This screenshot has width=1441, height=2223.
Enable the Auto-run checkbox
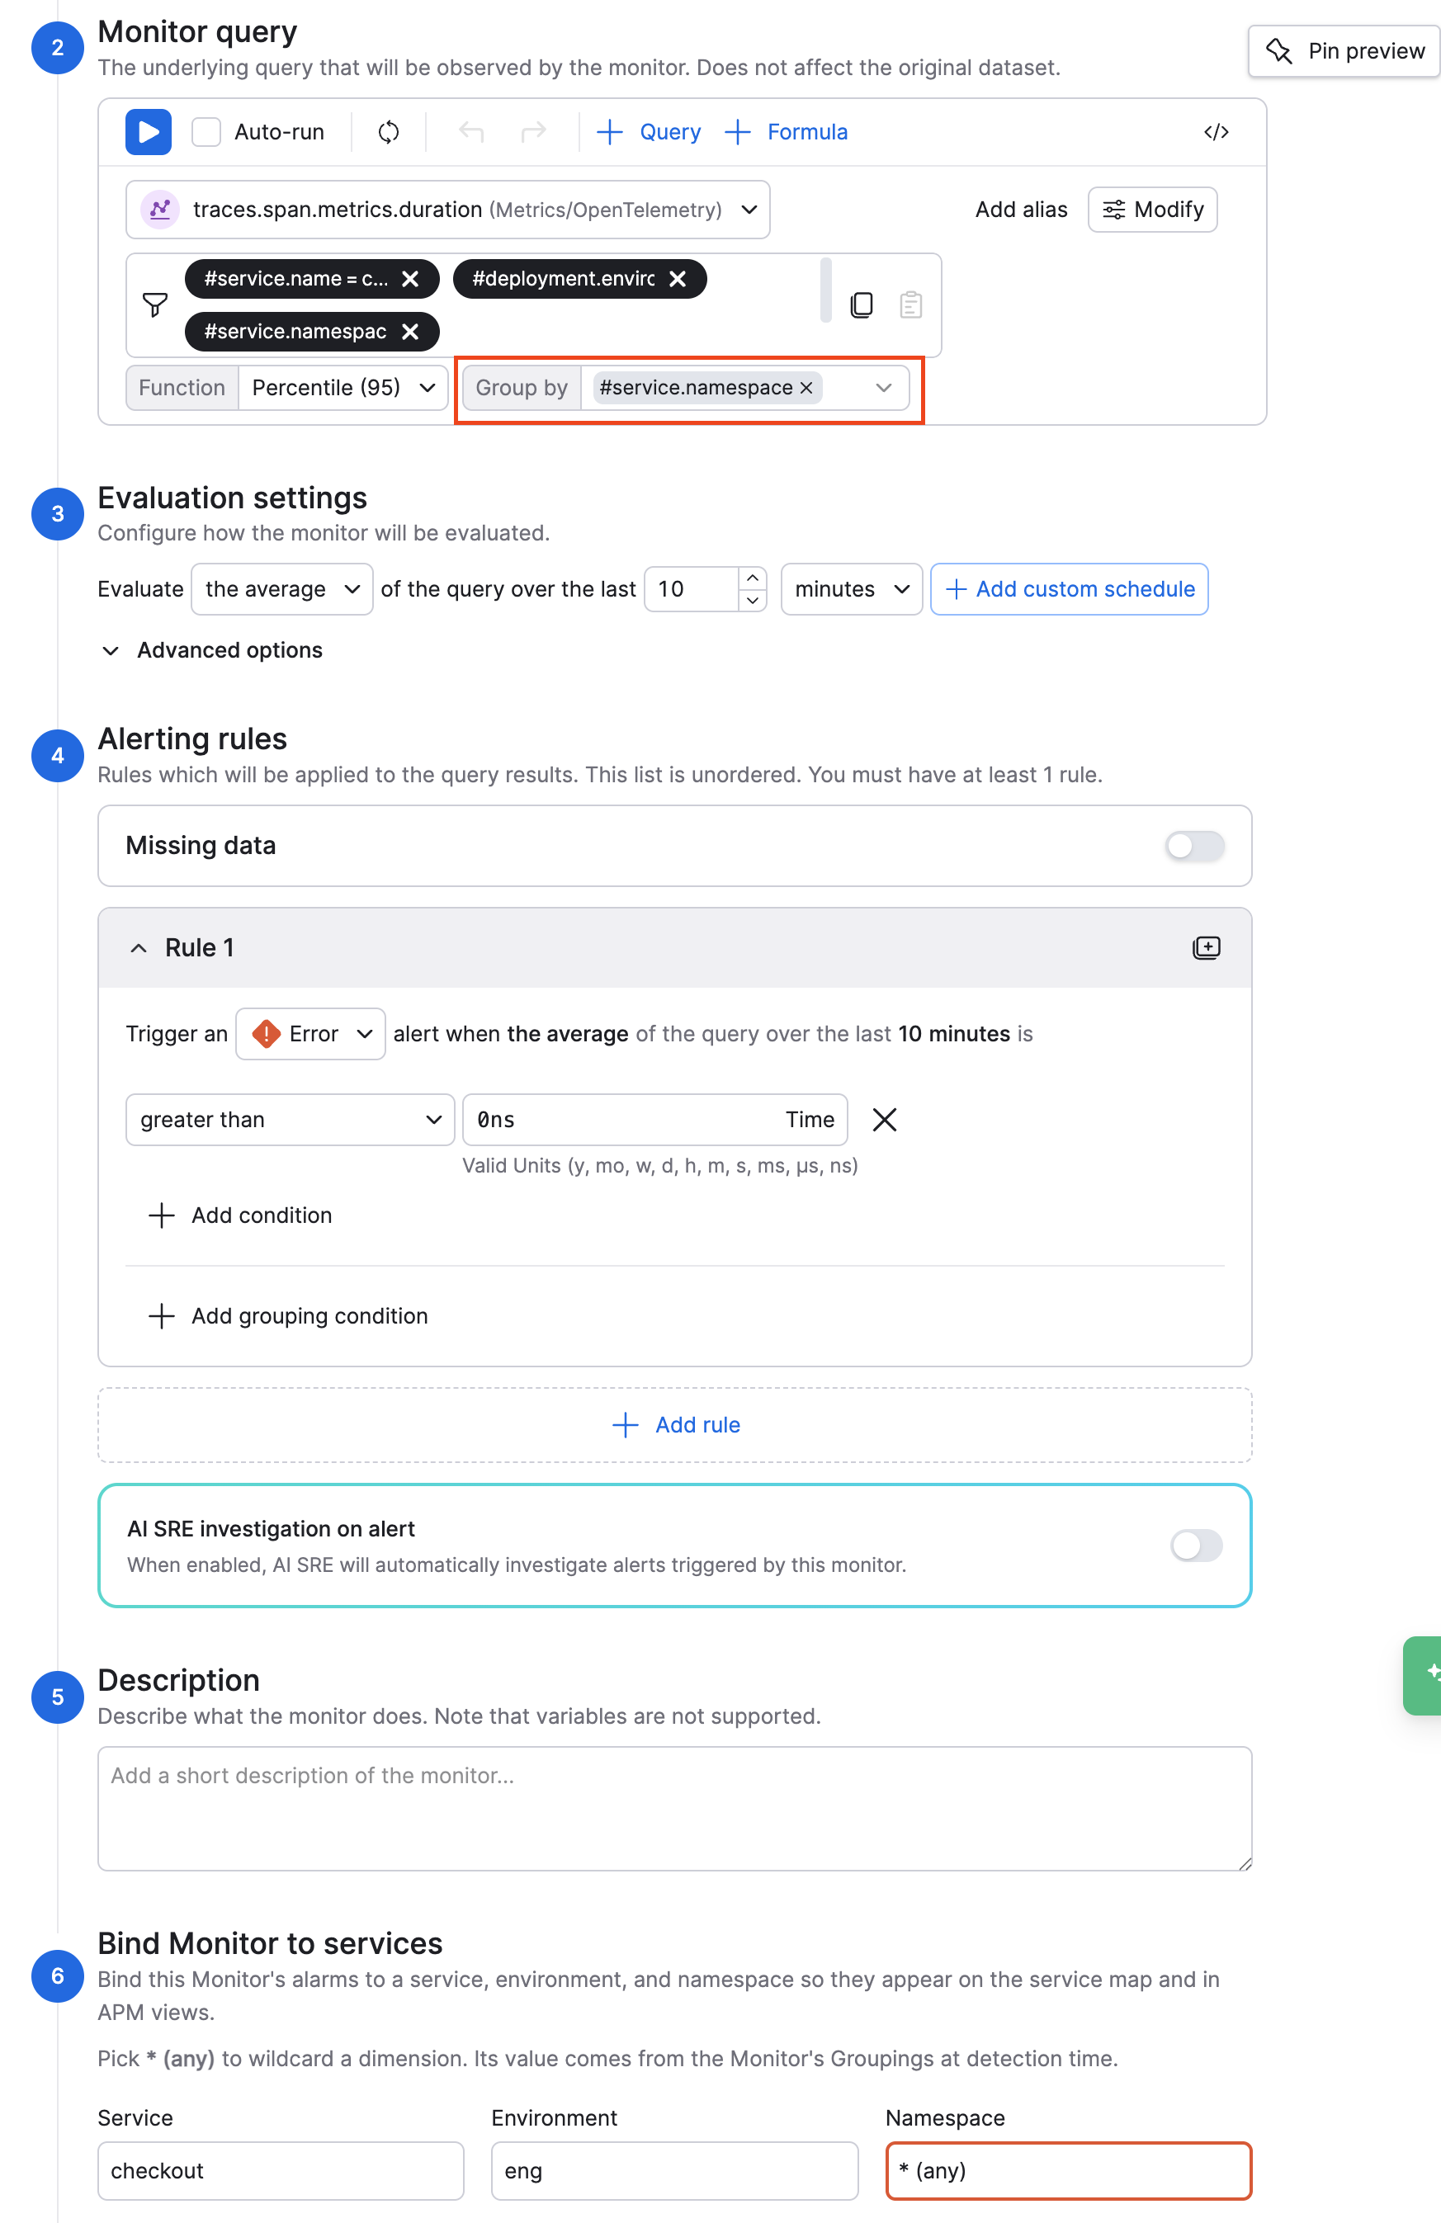click(206, 132)
